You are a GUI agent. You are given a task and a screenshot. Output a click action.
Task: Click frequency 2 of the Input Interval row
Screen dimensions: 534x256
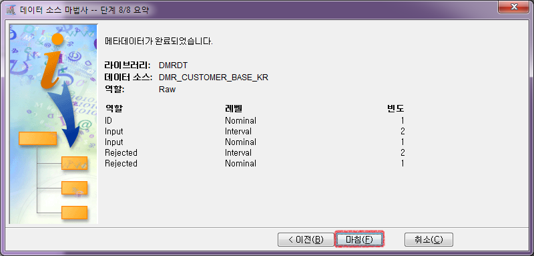coord(403,131)
